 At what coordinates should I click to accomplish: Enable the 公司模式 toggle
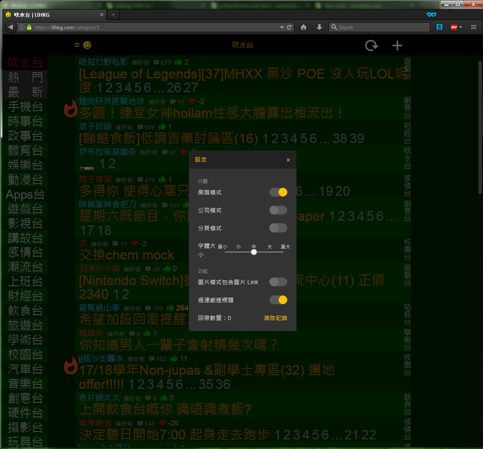tap(278, 210)
